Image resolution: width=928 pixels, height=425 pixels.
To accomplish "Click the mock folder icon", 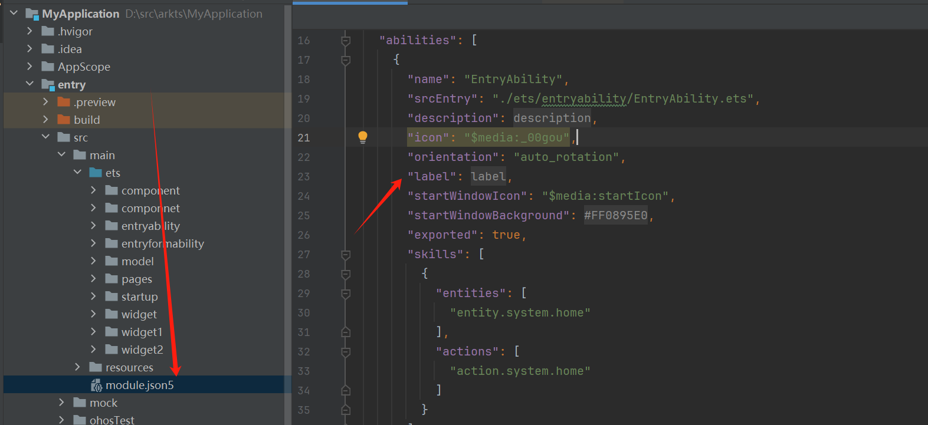I will click(x=80, y=403).
